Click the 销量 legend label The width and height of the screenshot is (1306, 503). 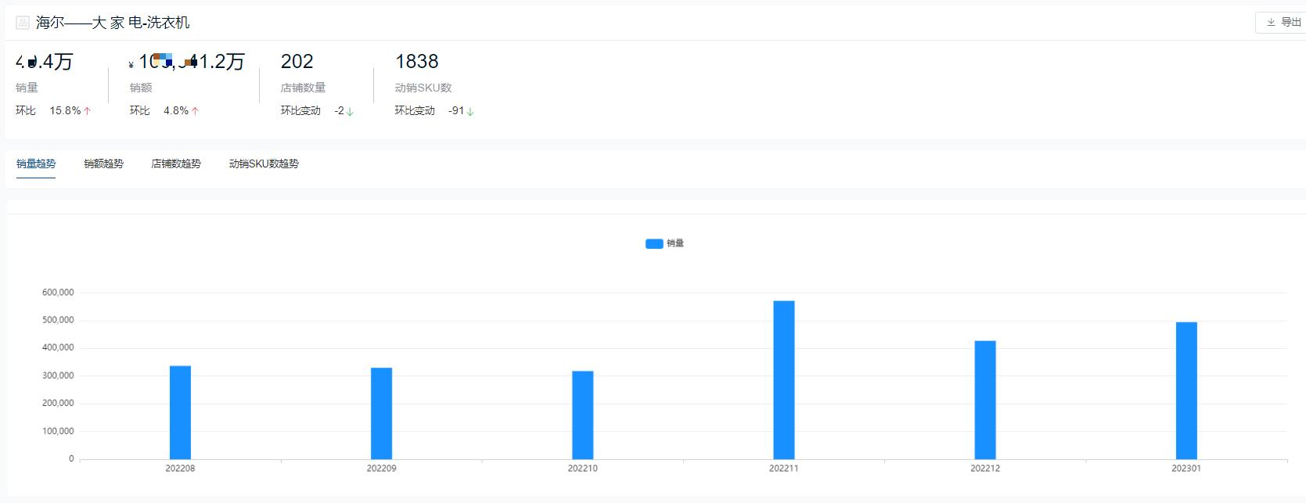pos(675,243)
